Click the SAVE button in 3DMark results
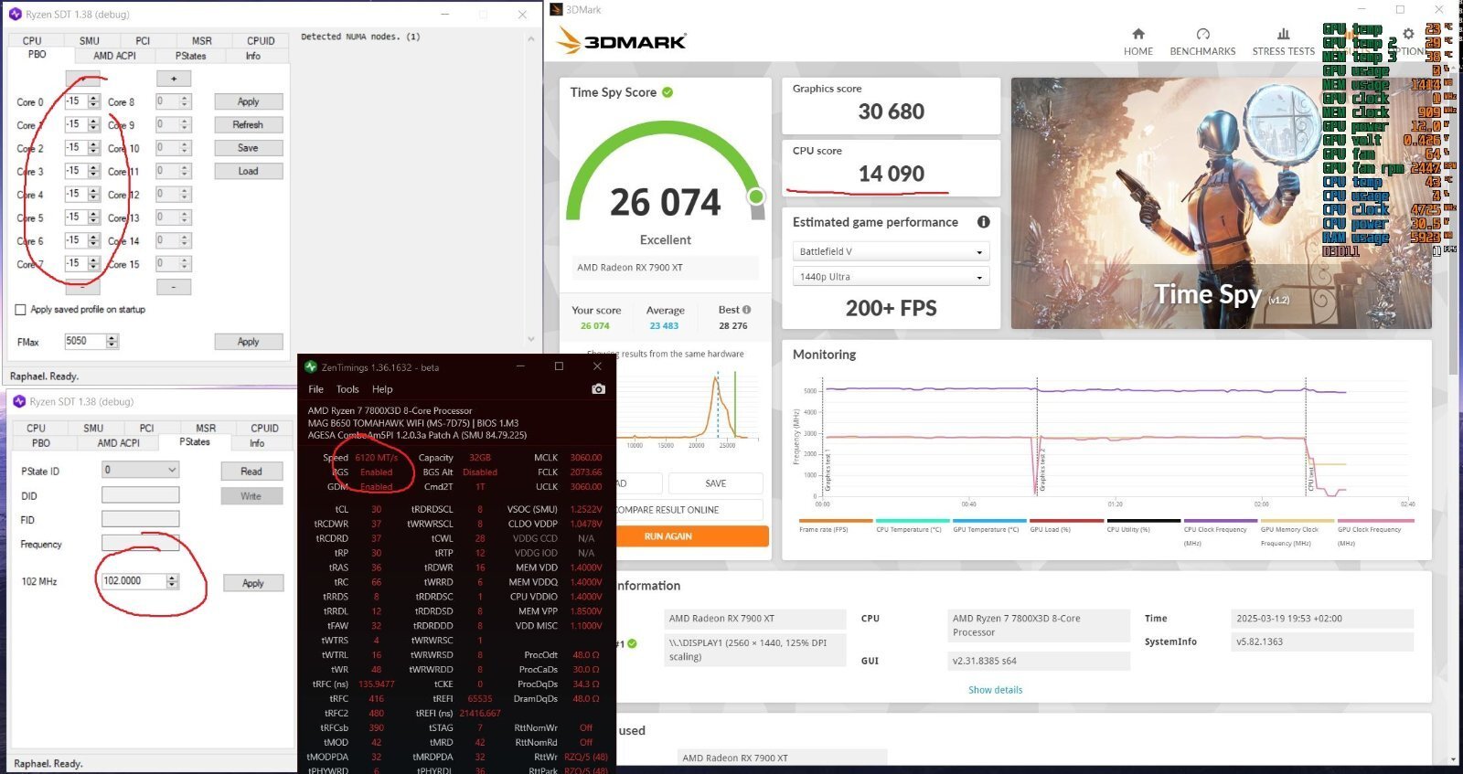Screen dimensions: 1463x774 click(715, 483)
